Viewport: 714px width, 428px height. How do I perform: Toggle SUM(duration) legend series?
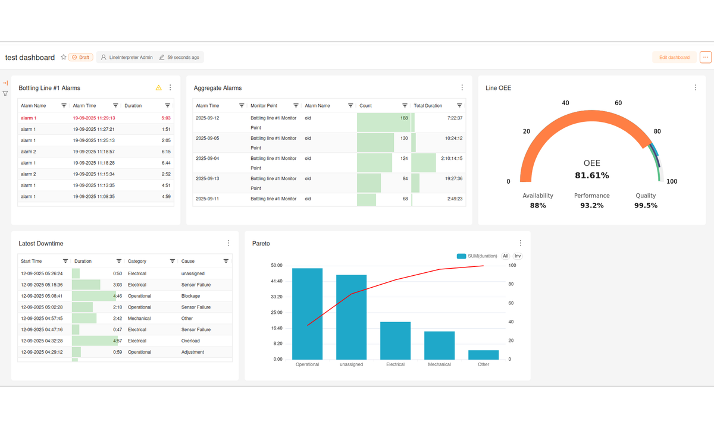click(x=477, y=256)
